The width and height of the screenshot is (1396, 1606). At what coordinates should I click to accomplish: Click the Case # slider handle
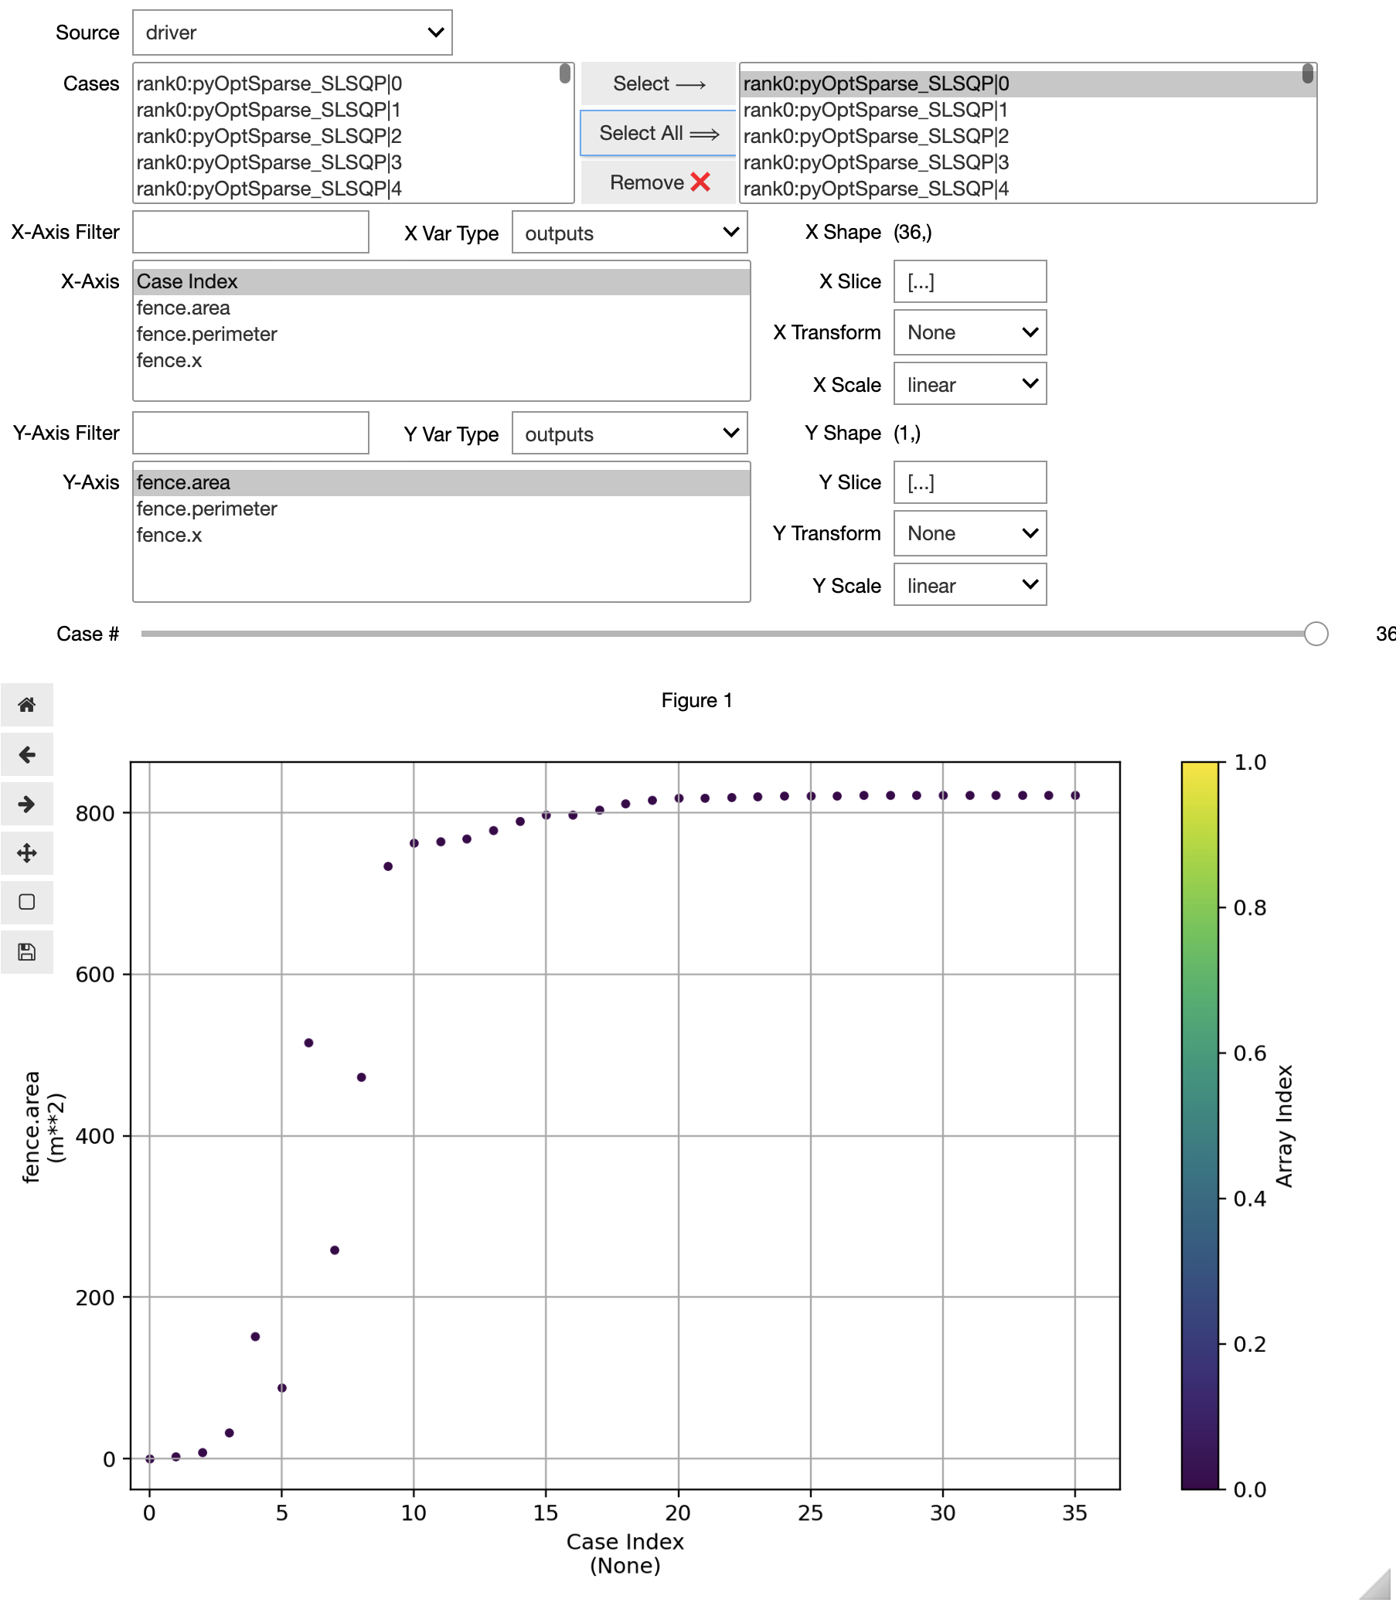coord(1316,635)
